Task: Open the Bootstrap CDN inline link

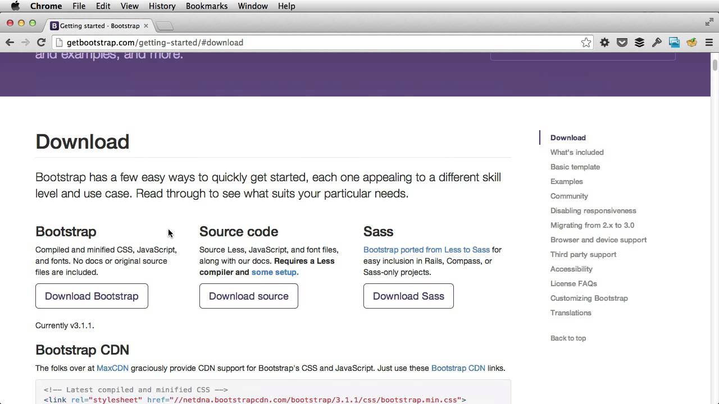Action: pyautogui.click(x=458, y=368)
